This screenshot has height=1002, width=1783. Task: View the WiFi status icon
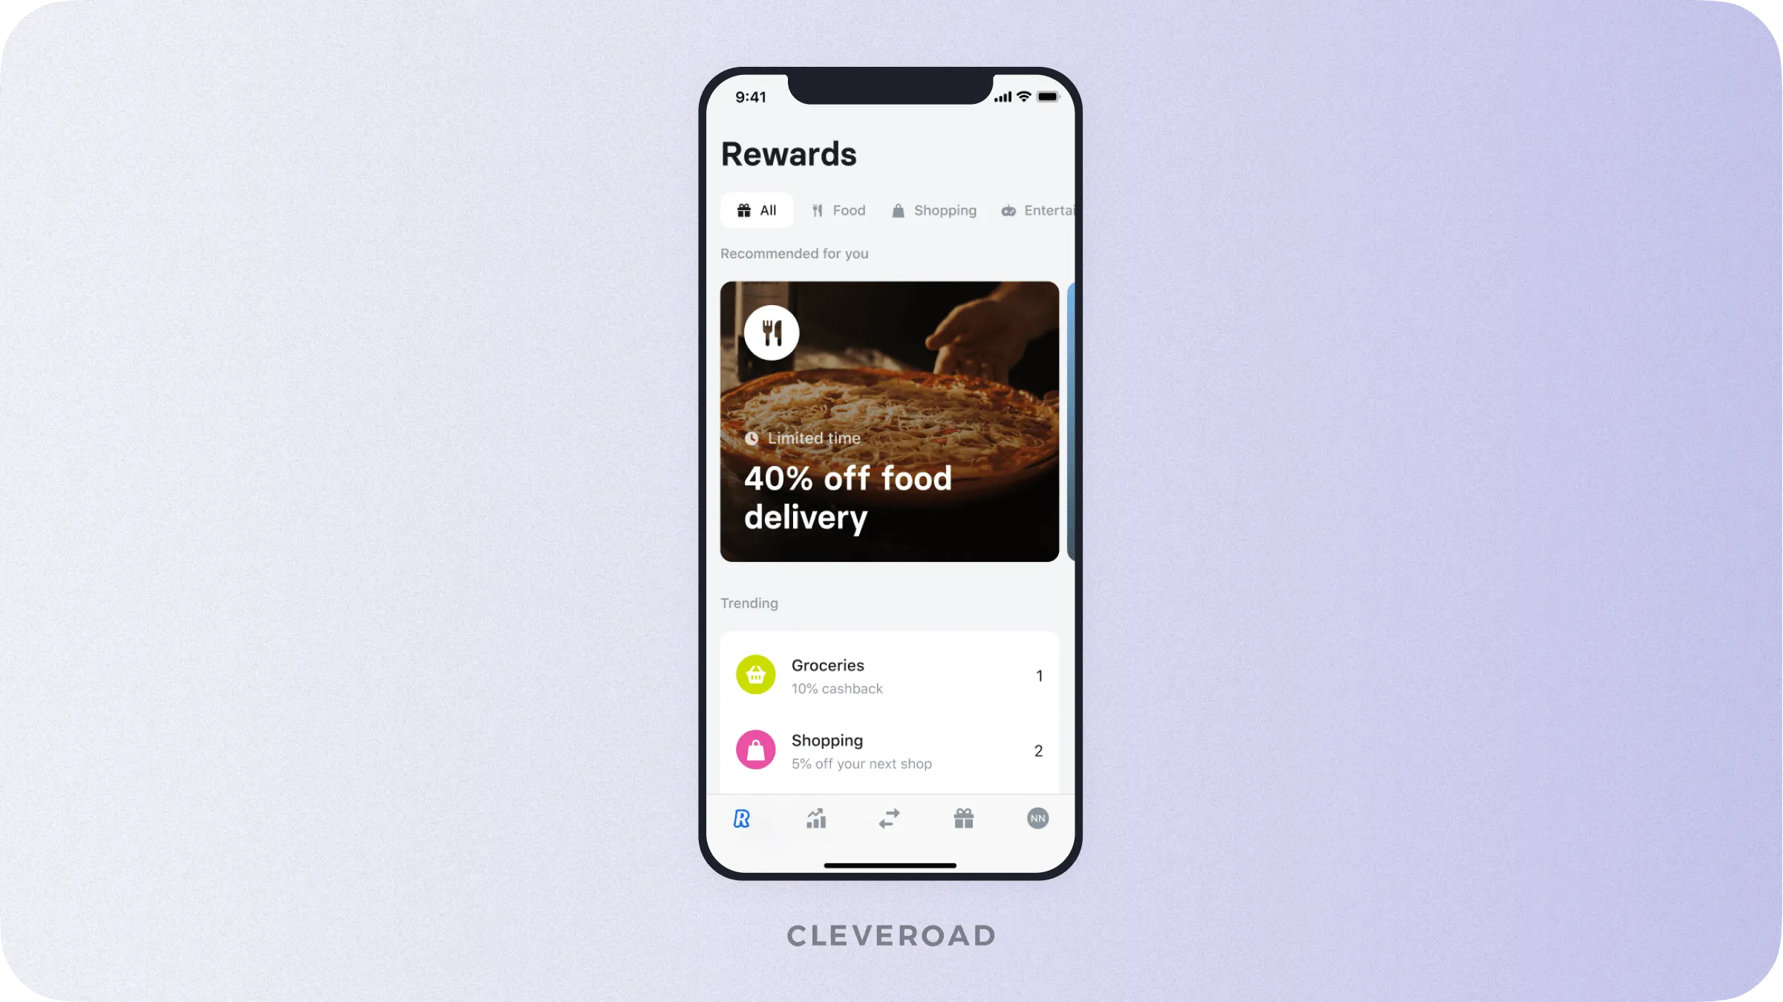click(1021, 96)
